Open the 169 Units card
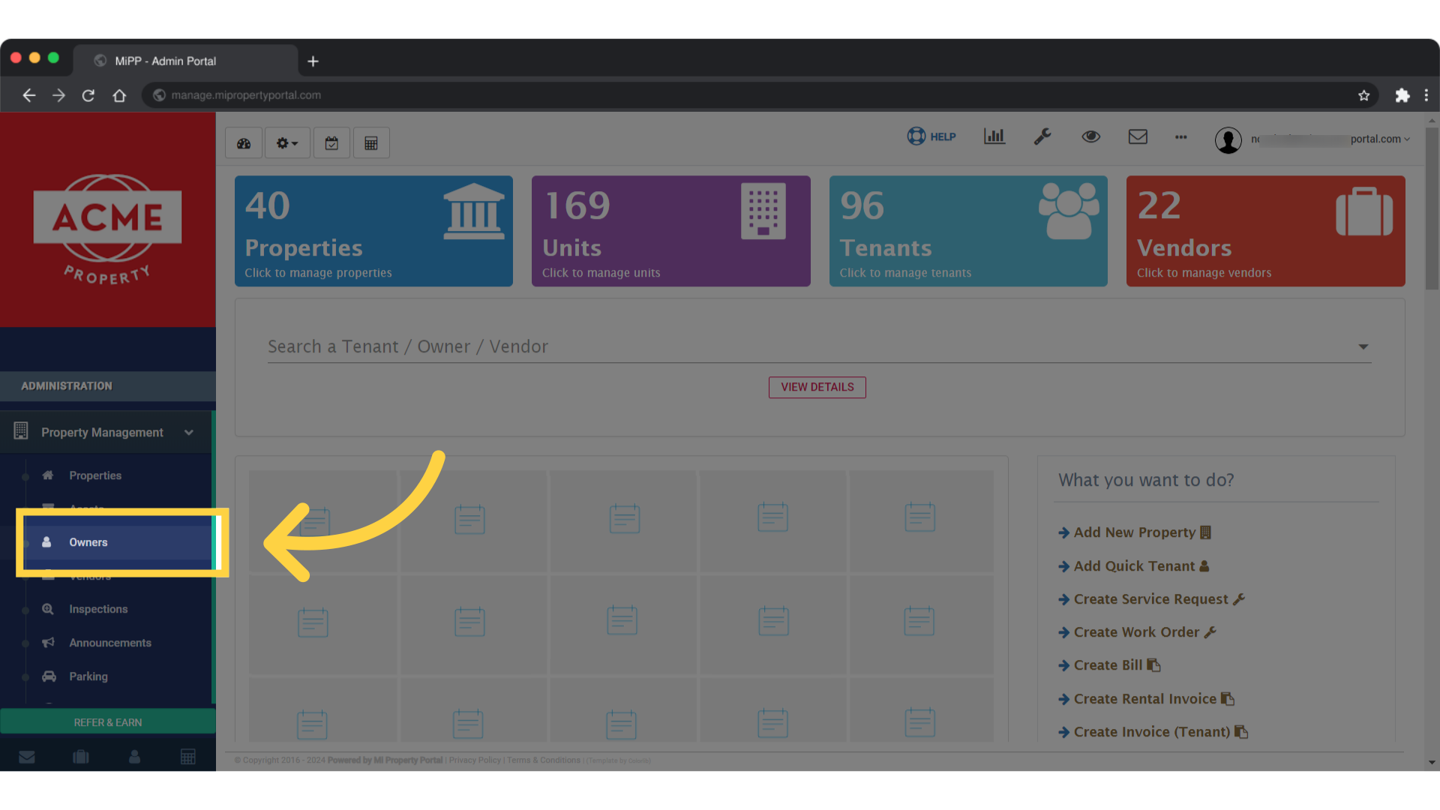Viewport: 1440px width, 810px height. coord(671,231)
